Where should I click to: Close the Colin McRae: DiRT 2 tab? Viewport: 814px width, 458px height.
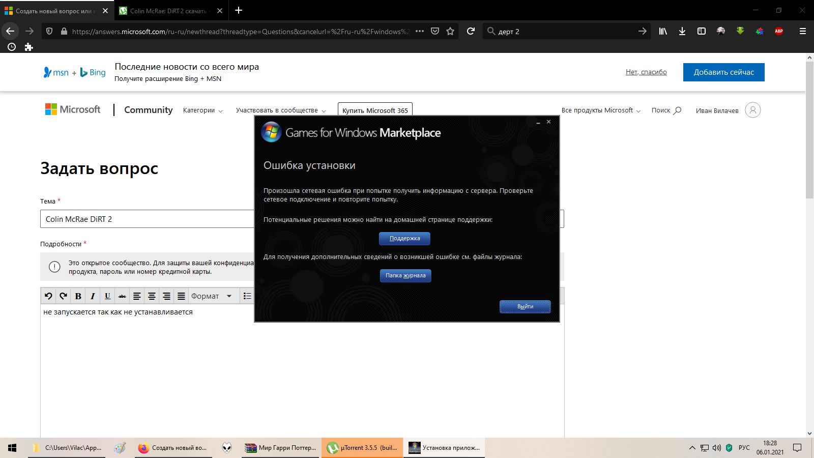tap(220, 11)
